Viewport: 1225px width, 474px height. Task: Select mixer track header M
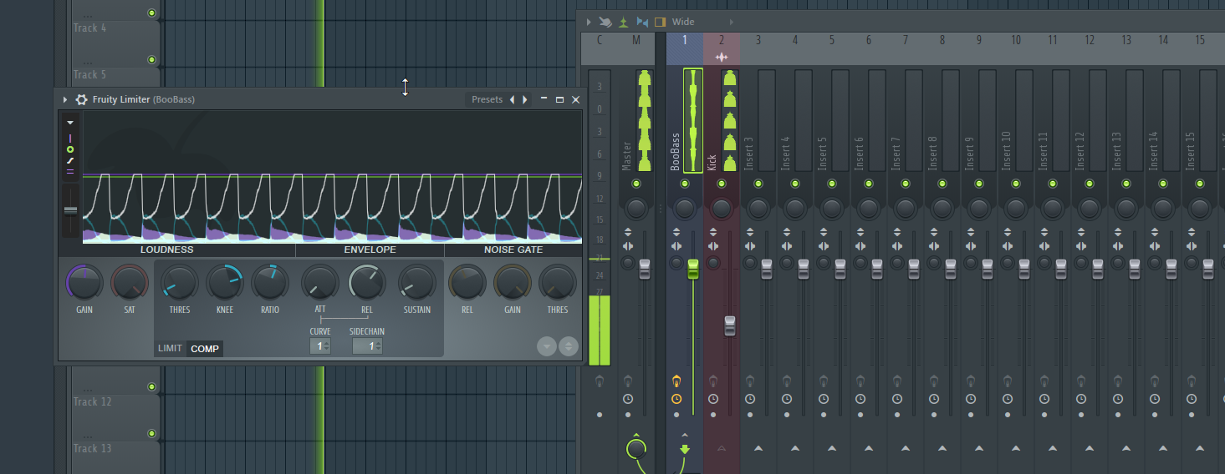point(636,40)
